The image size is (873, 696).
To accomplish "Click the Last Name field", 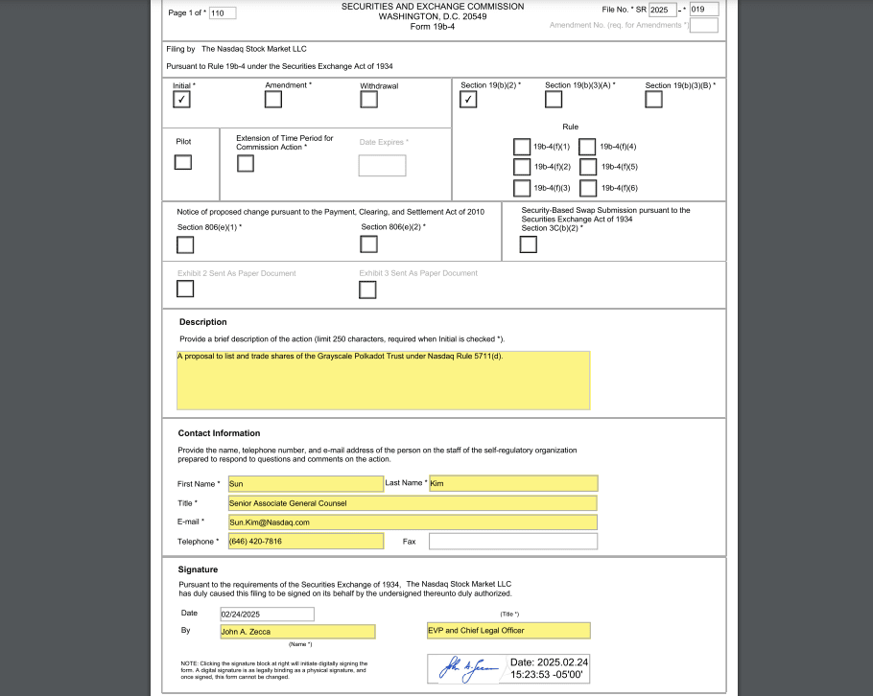I will pos(513,483).
